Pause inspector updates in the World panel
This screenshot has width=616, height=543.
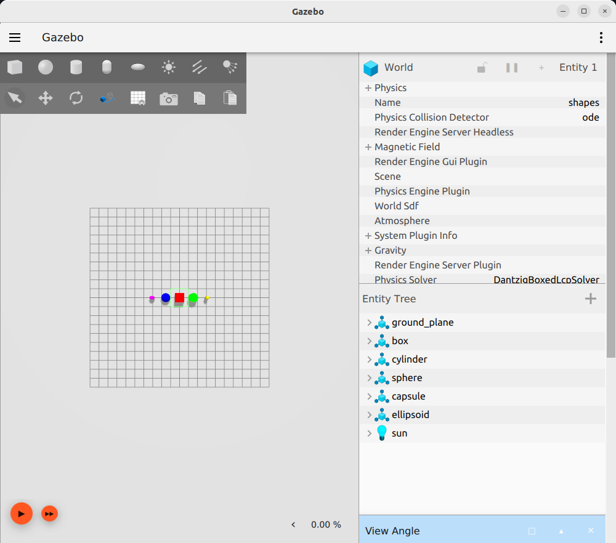tap(512, 68)
